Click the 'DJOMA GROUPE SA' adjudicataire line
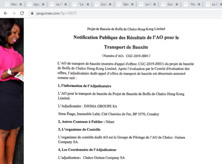Screen dimensions: 222x164 point(87,106)
